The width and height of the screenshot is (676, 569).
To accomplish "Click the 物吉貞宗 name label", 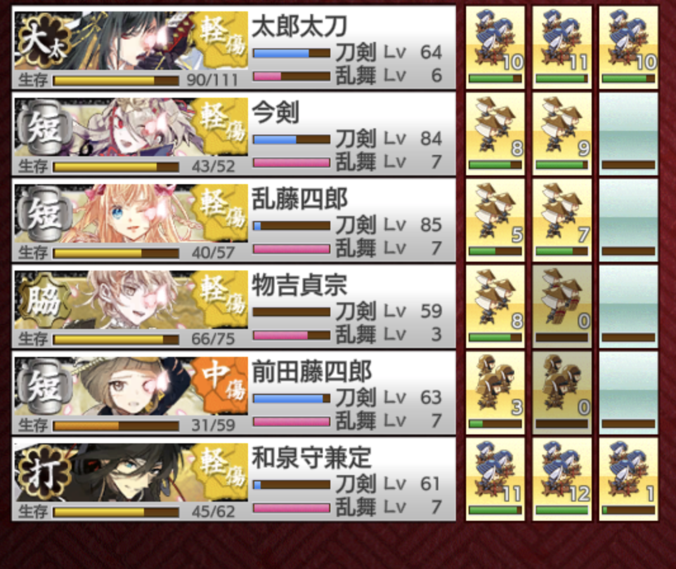I will tap(299, 286).
